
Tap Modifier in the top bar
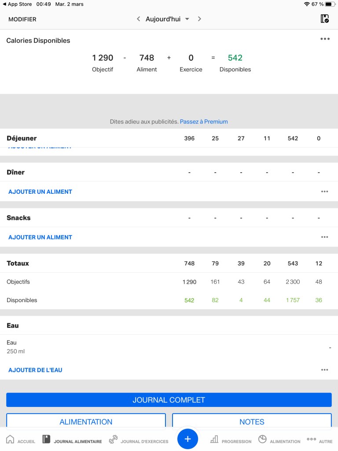tap(22, 19)
